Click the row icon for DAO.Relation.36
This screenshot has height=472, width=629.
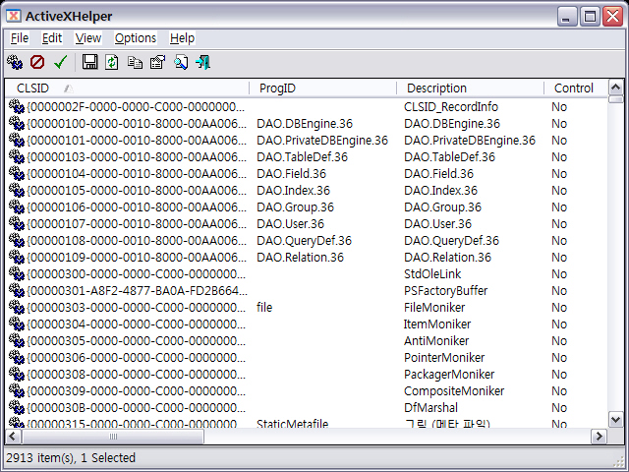point(17,258)
